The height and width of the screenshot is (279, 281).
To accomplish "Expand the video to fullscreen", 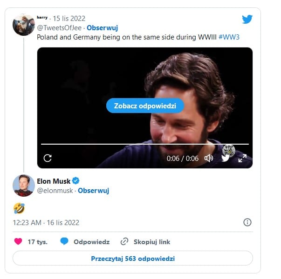I will pos(242,158).
